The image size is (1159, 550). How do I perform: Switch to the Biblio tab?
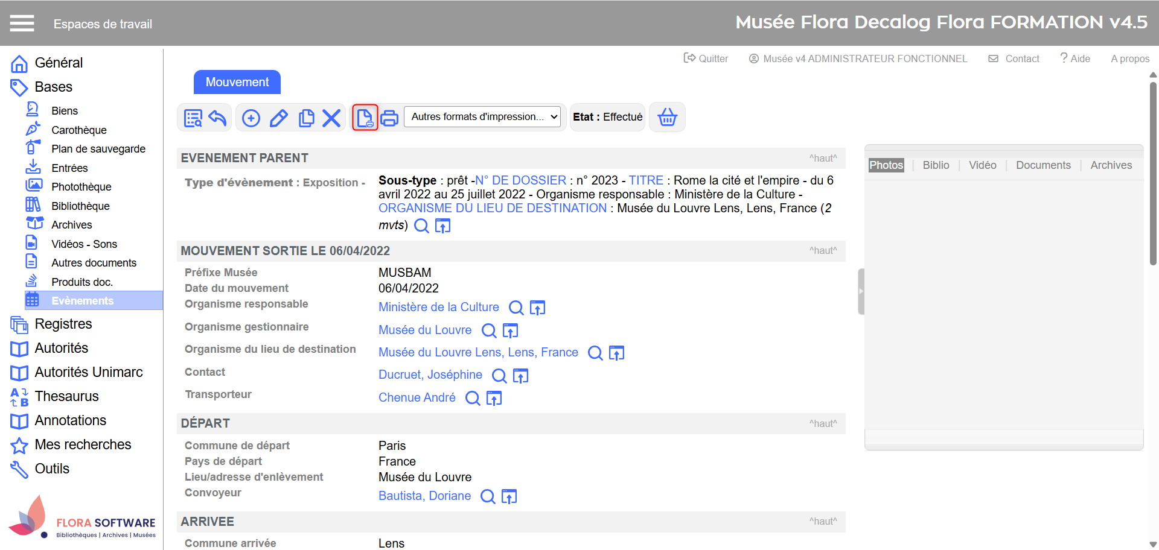pos(936,165)
